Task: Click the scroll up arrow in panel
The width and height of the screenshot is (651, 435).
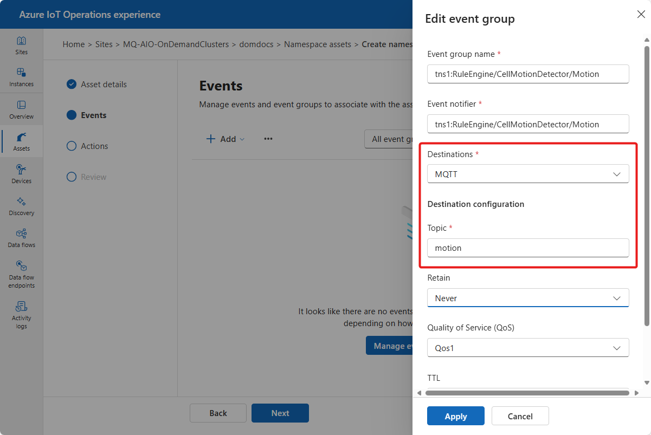Action: [x=647, y=40]
